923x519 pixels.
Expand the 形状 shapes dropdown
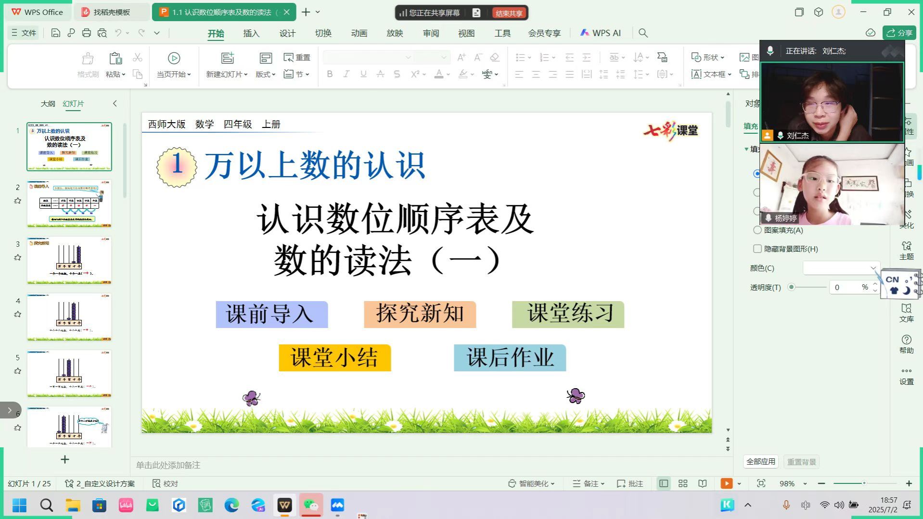(x=708, y=57)
